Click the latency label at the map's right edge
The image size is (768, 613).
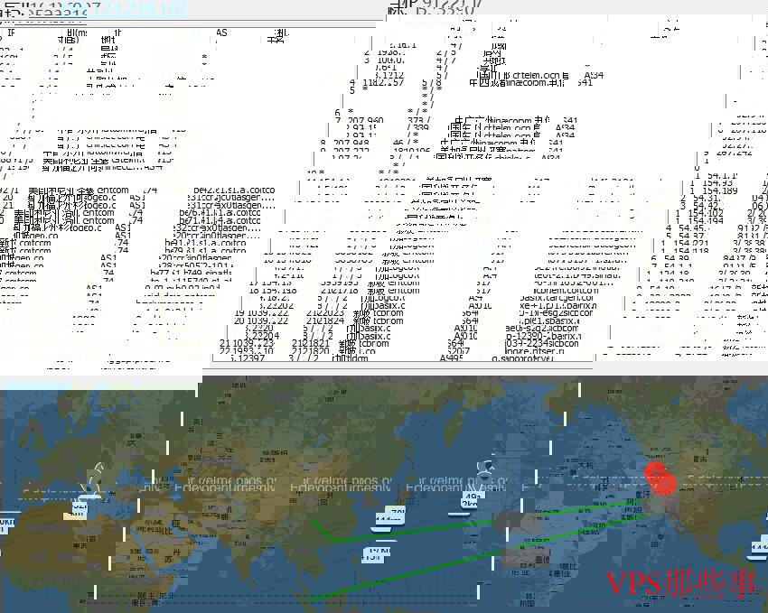coord(759,547)
